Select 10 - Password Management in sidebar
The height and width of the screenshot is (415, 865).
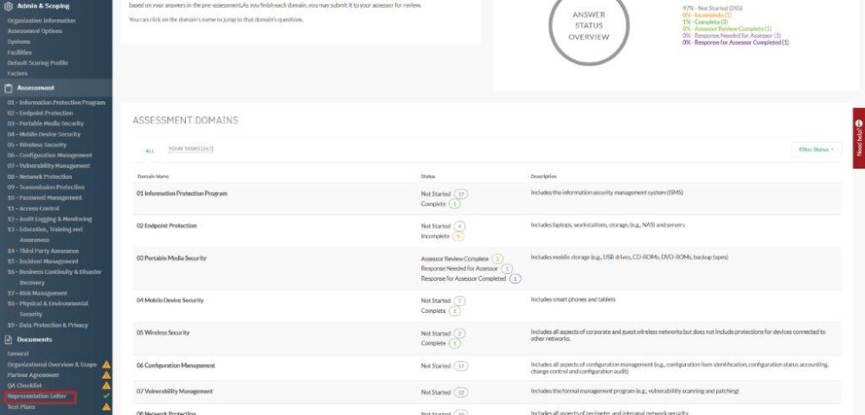[45, 197]
